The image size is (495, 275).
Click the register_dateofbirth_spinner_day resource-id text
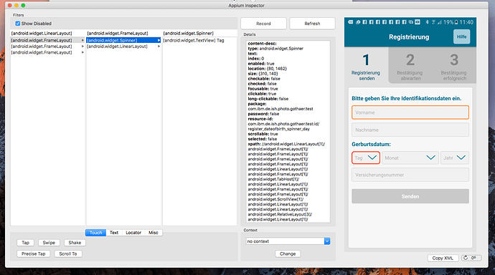click(x=279, y=129)
